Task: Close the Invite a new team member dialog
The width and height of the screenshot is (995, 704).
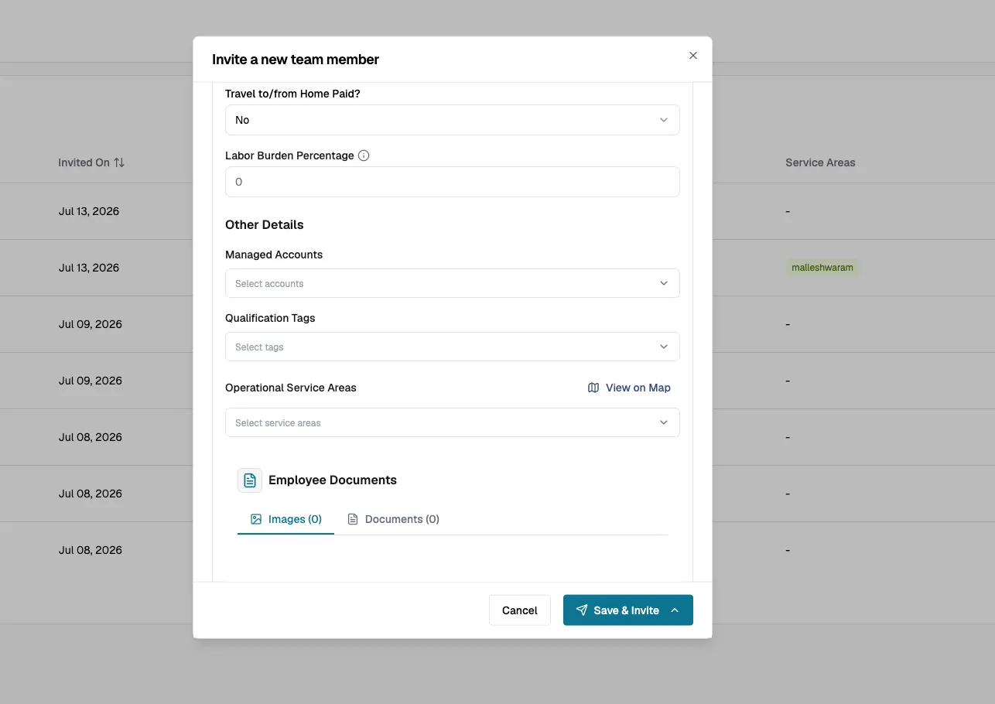Action: tap(693, 56)
